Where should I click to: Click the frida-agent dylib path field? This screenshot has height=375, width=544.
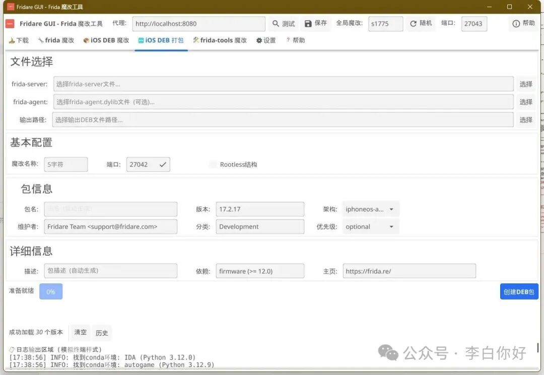coord(284,102)
